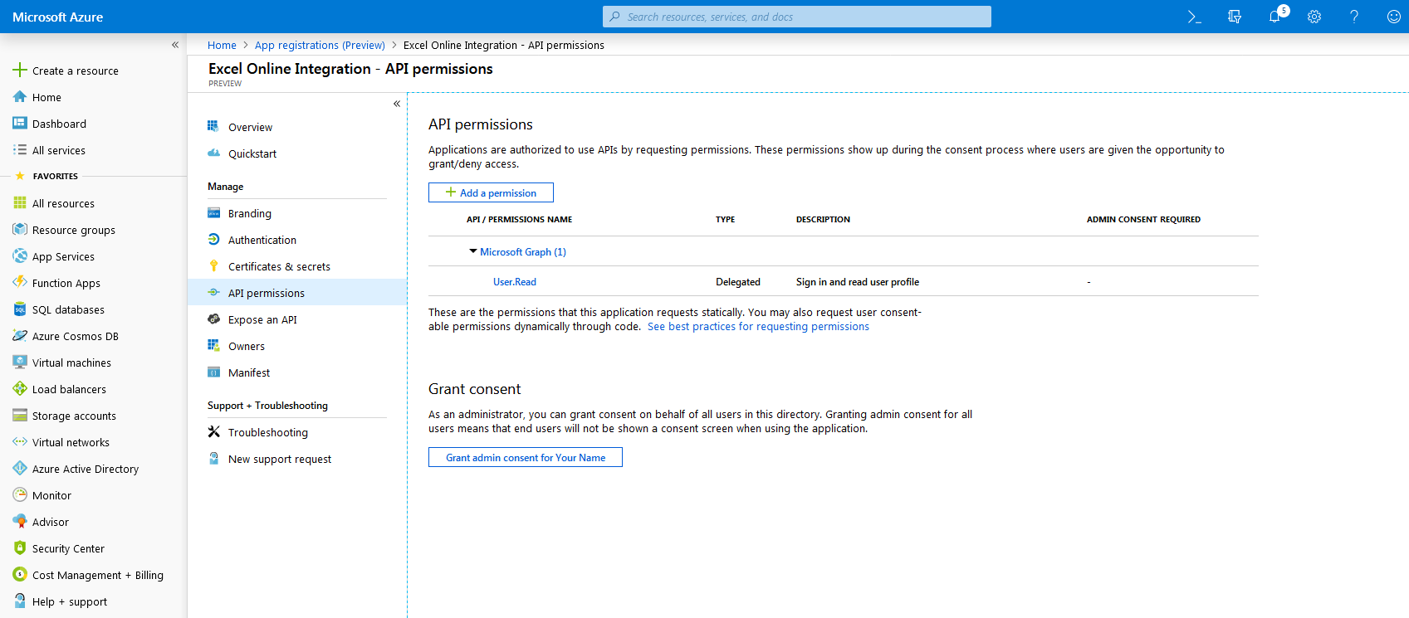The width and height of the screenshot is (1409, 618).
Task: Collapse the Microsoft Graph permissions group
Action: pyautogui.click(x=473, y=251)
